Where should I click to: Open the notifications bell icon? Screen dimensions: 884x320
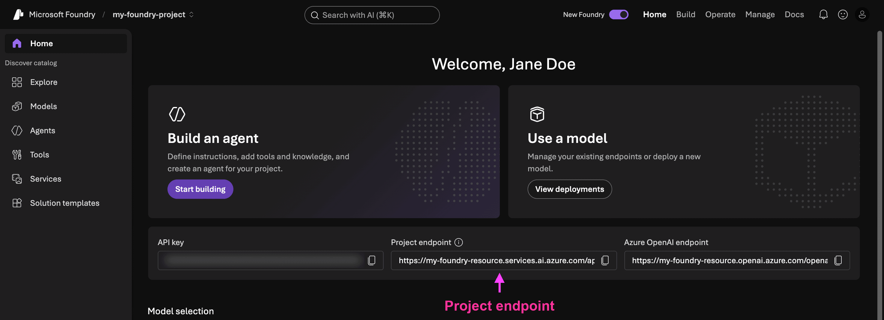coord(823,14)
